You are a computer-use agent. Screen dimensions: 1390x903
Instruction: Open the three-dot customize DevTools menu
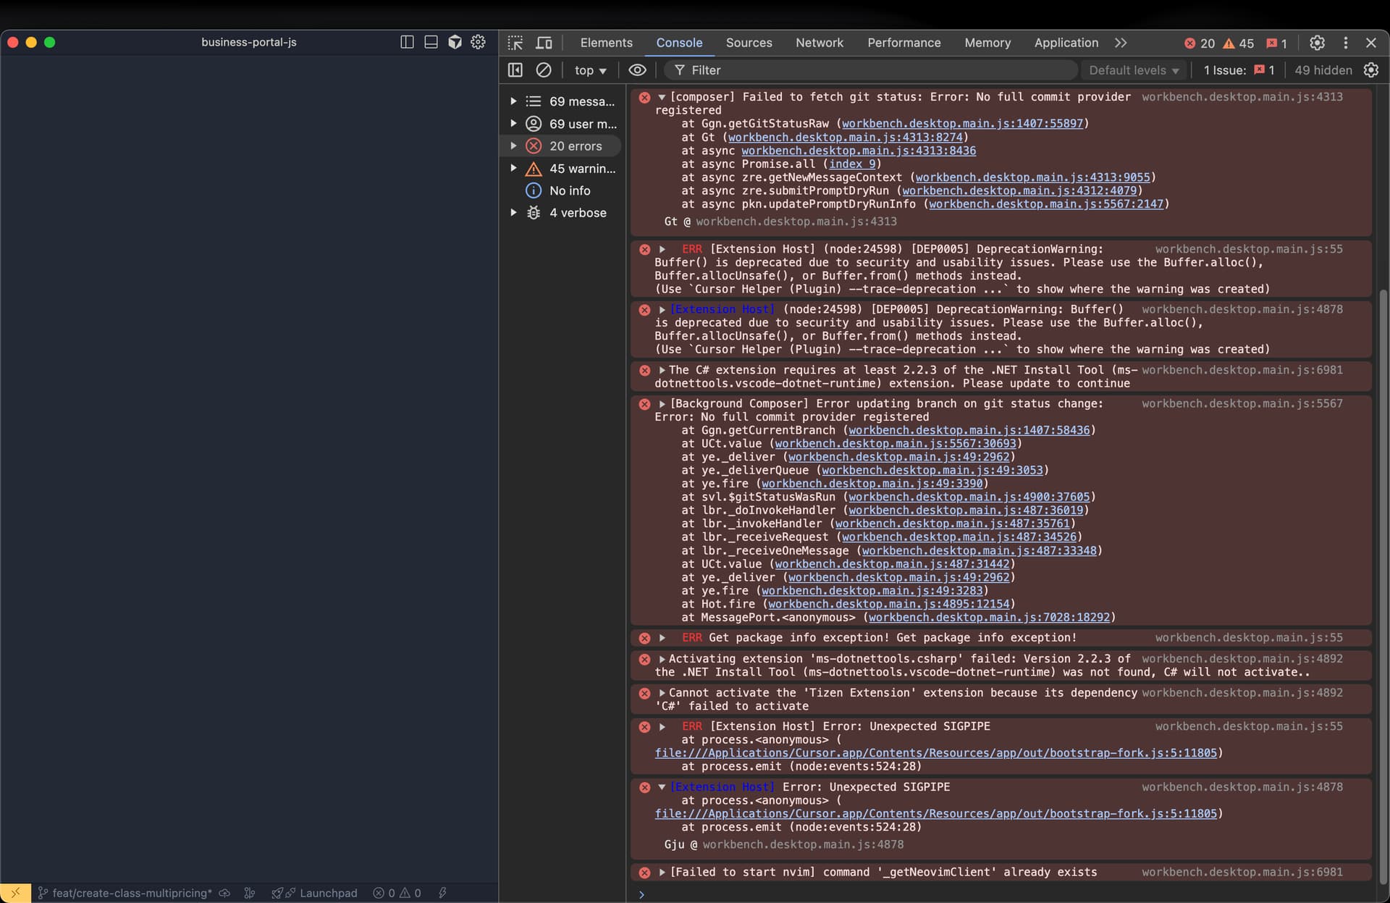tap(1345, 43)
